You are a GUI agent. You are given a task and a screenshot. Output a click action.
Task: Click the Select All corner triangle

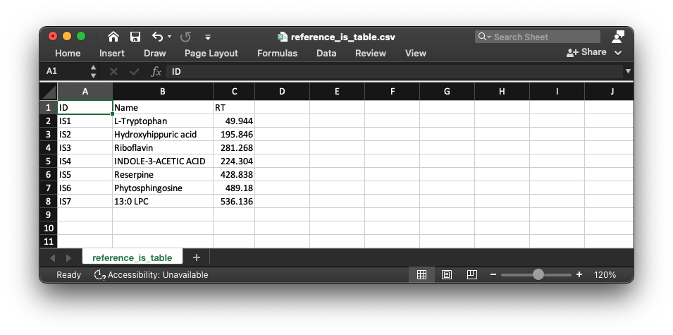[49, 91]
